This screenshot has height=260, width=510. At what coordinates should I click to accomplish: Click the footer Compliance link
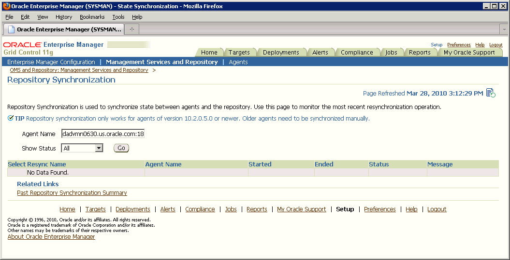coord(200,209)
